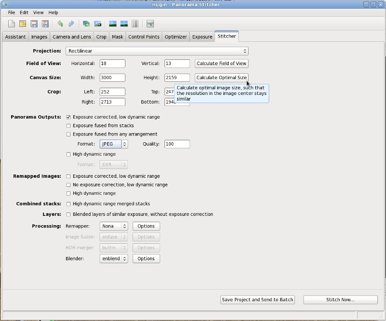Switch to the Mask tab
This screenshot has height=321, width=386.
[x=117, y=37]
